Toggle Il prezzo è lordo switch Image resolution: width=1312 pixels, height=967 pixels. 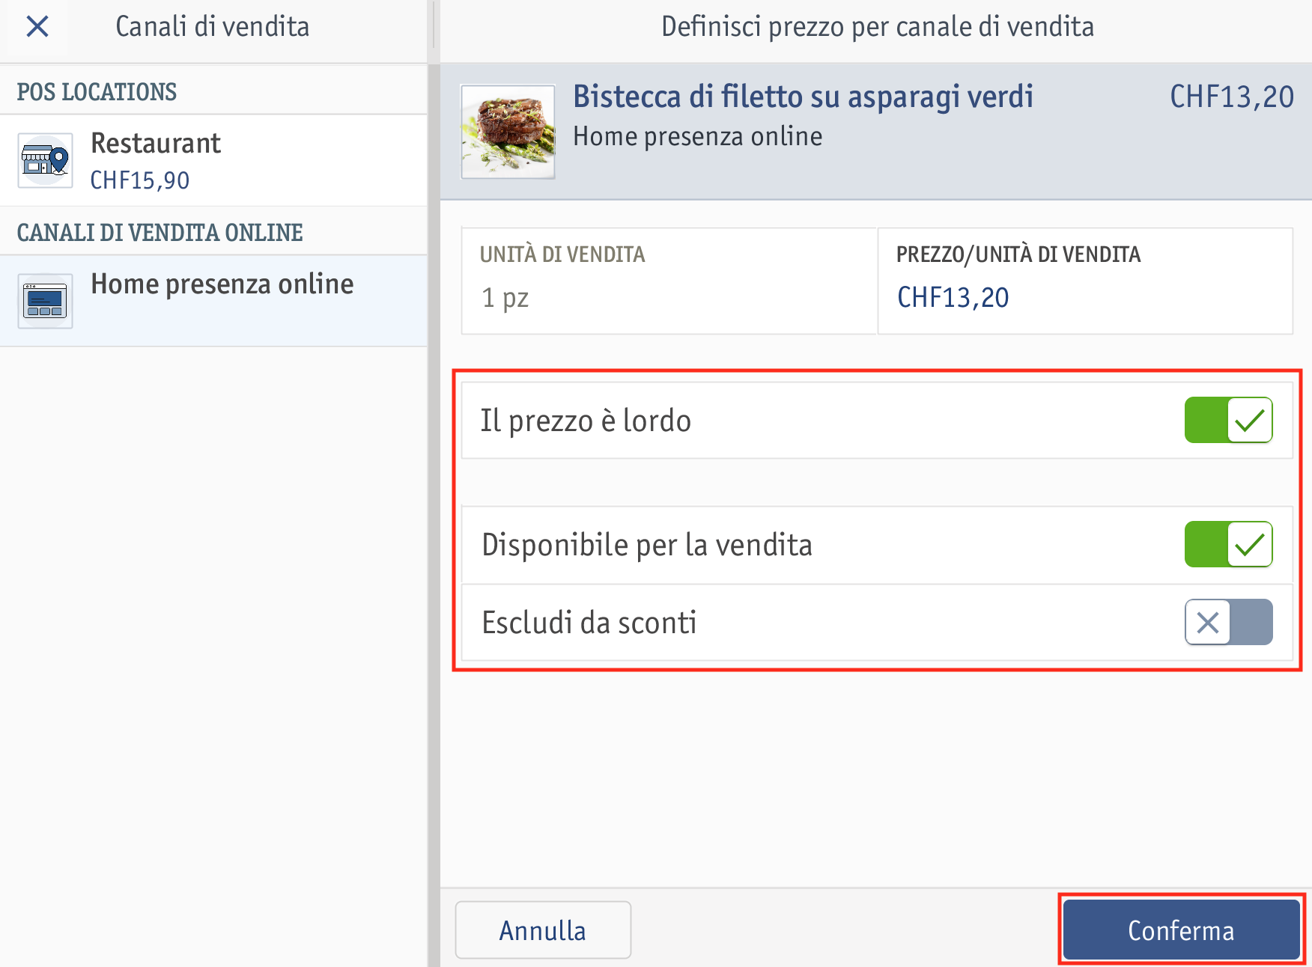(x=1228, y=420)
